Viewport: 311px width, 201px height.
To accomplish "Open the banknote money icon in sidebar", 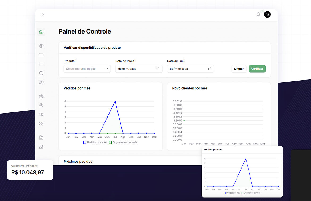I will tap(41, 82).
